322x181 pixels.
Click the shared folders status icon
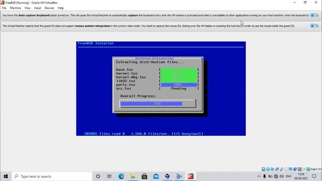[x=286, y=169]
